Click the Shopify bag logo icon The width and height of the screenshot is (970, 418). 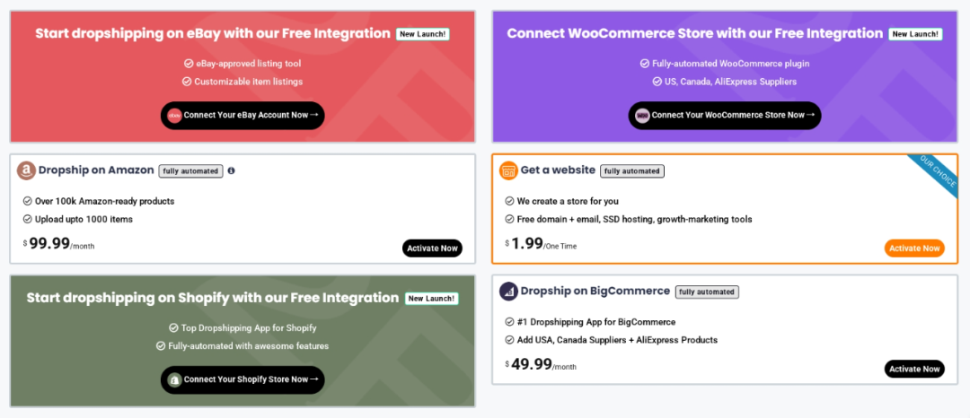[175, 379]
